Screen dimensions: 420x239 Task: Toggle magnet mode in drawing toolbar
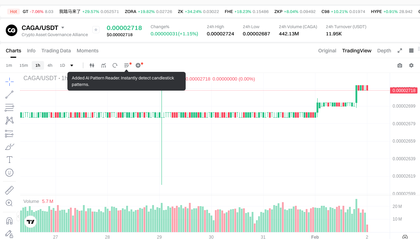[9, 221]
